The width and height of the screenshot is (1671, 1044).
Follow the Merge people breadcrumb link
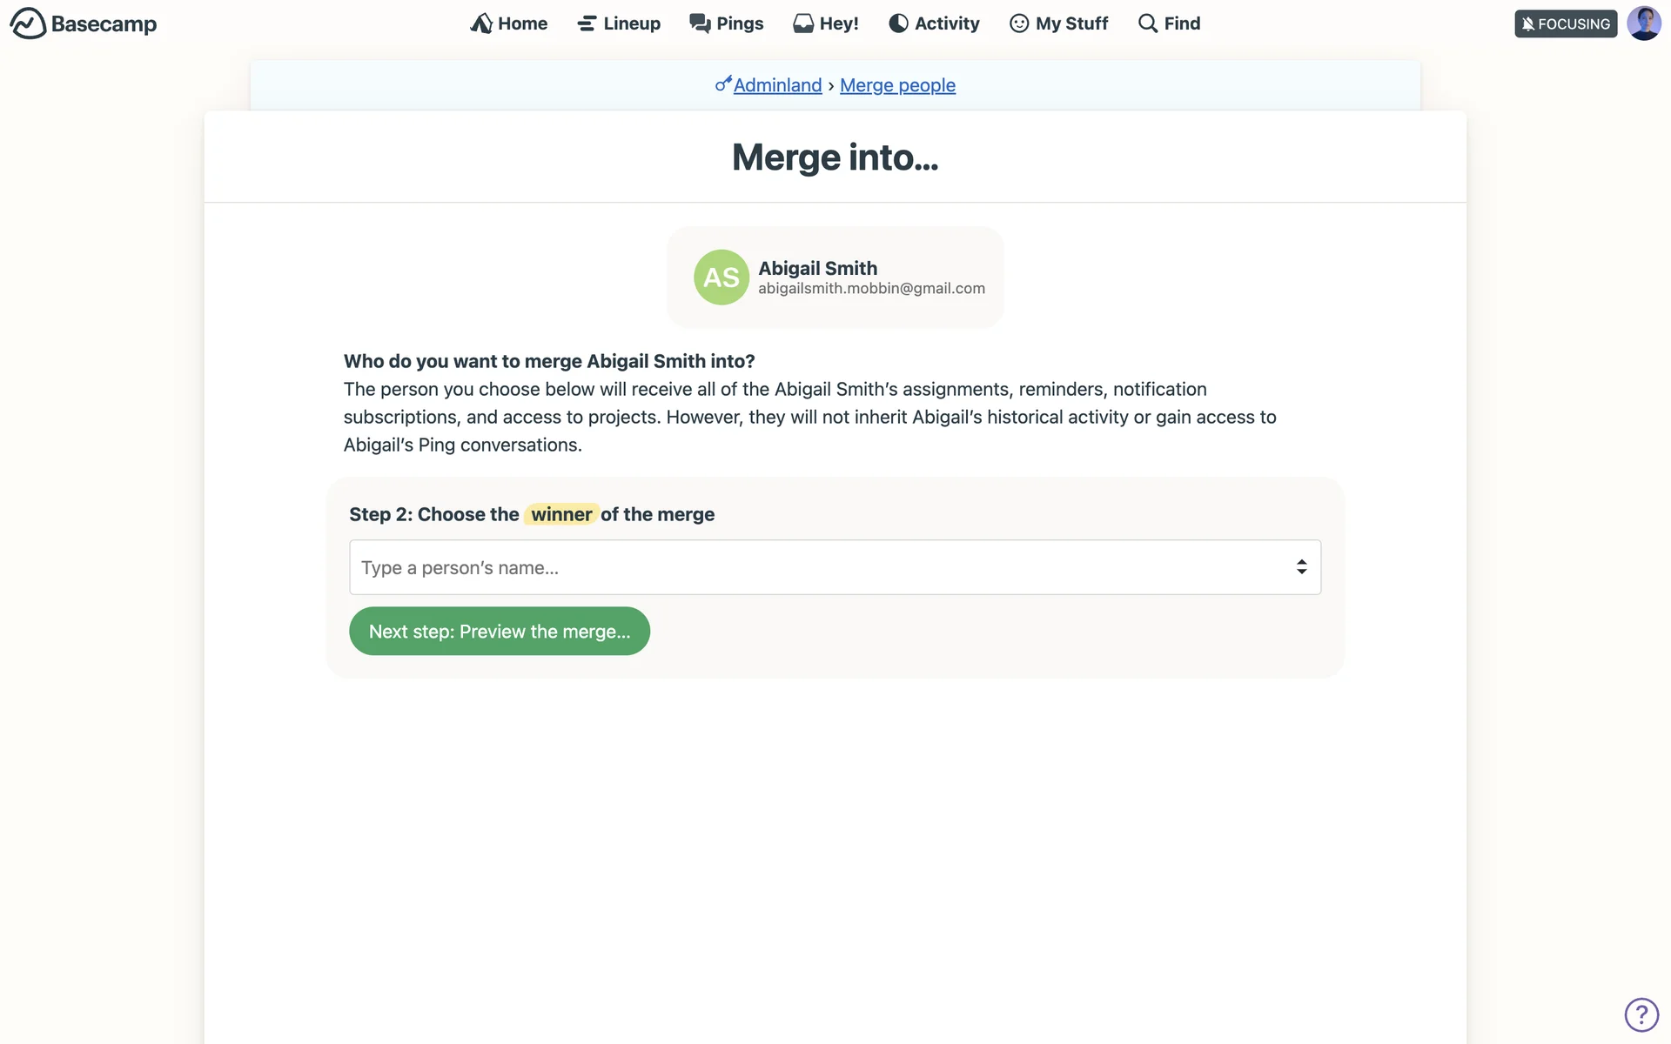(x=897, y=85)
